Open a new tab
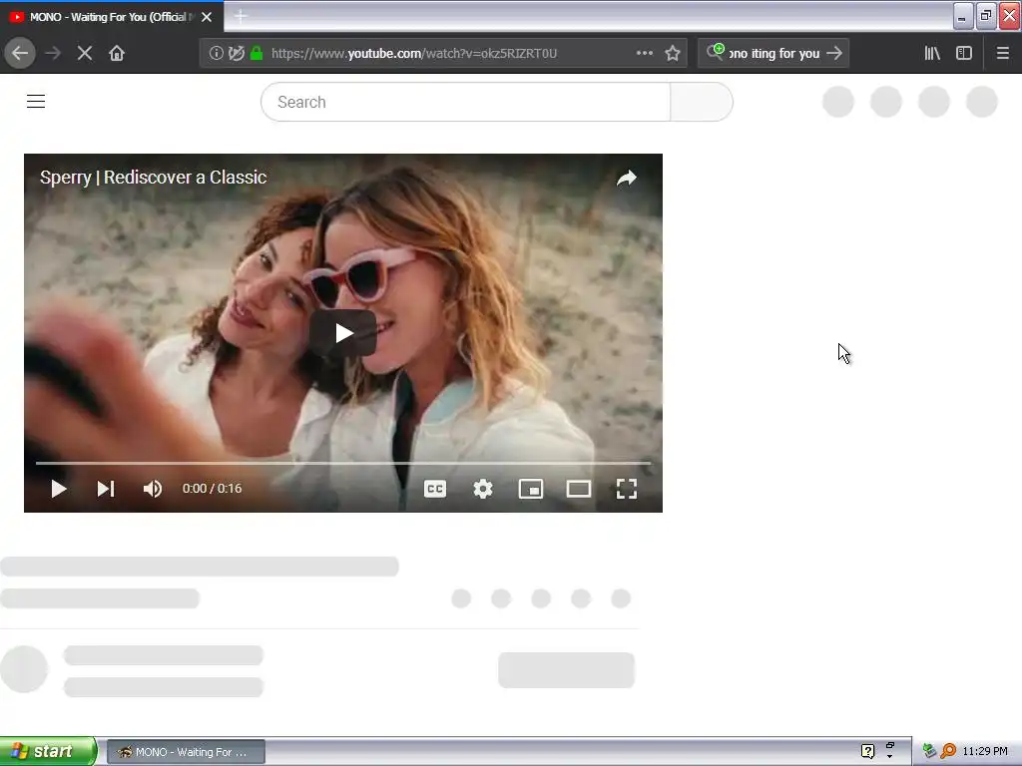1022x766 pixels. point(240,16)
